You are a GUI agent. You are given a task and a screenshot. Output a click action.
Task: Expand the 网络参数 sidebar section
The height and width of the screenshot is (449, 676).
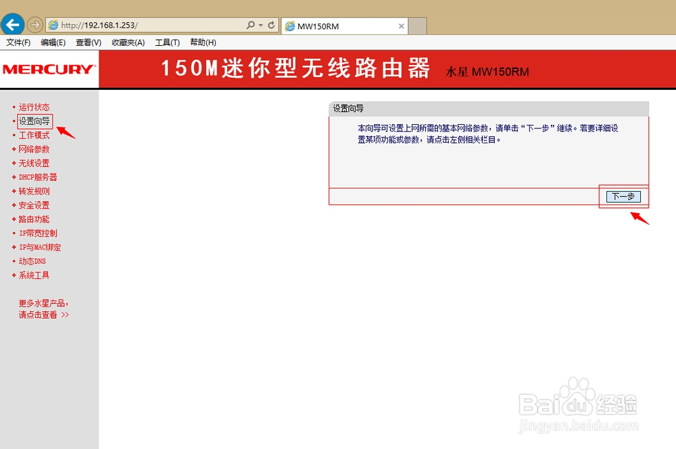click(x=34, y=149)
